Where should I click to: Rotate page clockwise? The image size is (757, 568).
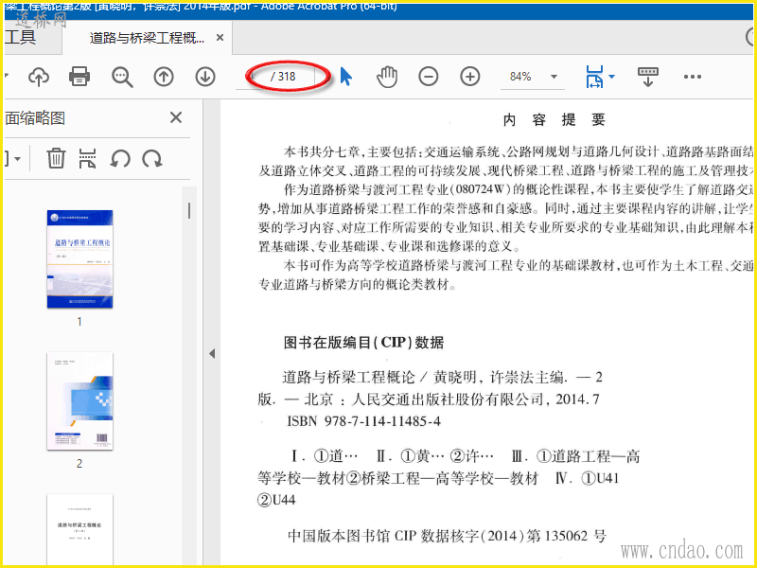tap(152, 158)
